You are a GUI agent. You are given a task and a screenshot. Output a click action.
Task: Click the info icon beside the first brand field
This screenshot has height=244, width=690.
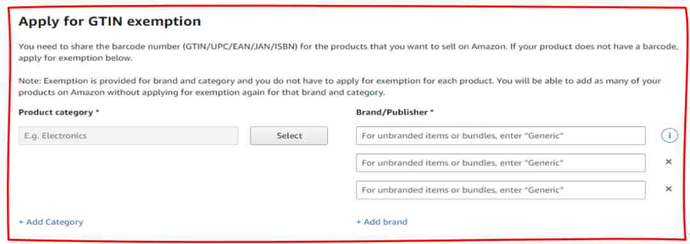669,136
